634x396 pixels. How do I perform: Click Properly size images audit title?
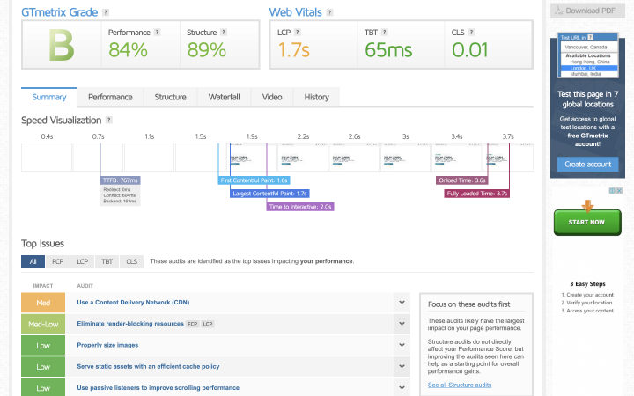(107, 345)
